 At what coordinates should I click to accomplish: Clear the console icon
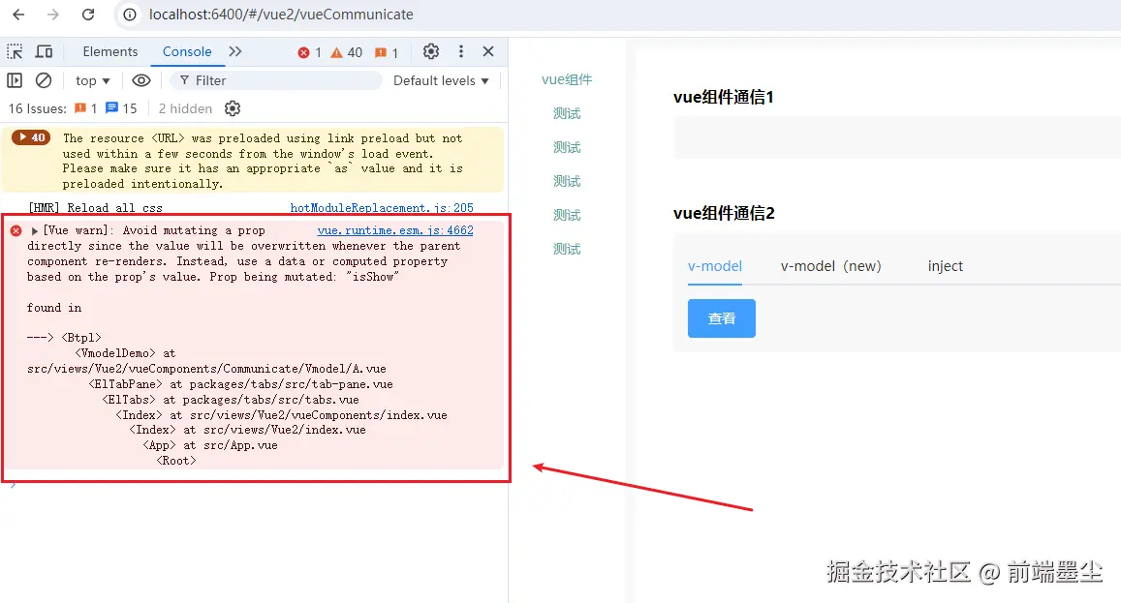point(44,80)
